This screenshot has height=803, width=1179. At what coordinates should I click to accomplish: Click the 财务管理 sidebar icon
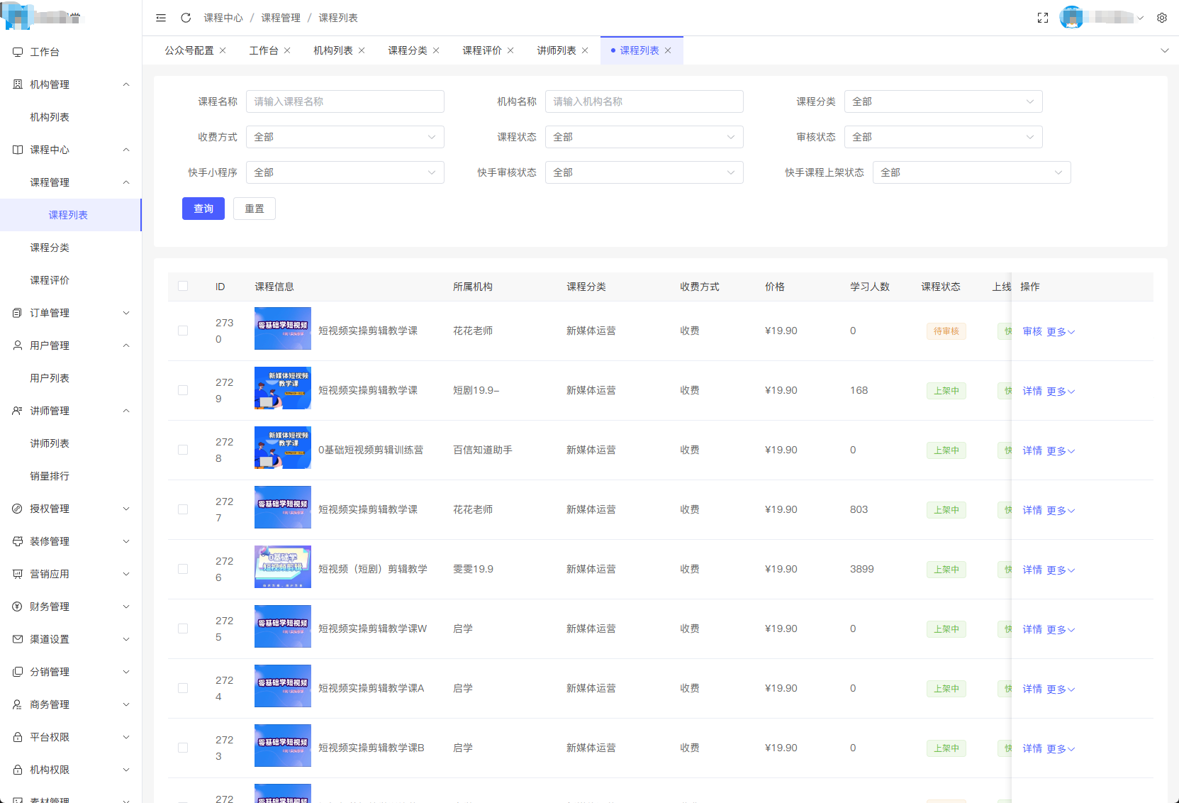18,607
